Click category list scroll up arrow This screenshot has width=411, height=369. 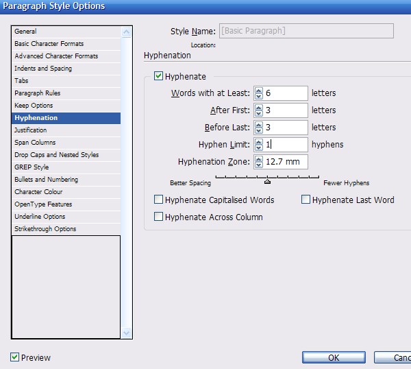(x=126, y=32)
